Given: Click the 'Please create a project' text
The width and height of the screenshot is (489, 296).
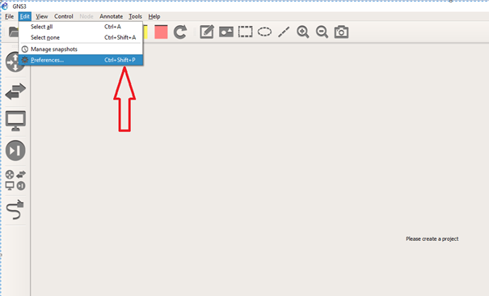Looking at the screenshot, I should [432, 239].
